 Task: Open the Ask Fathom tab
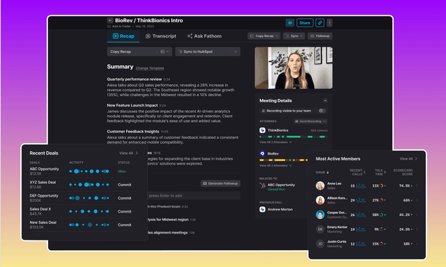(x=204, y=36)
